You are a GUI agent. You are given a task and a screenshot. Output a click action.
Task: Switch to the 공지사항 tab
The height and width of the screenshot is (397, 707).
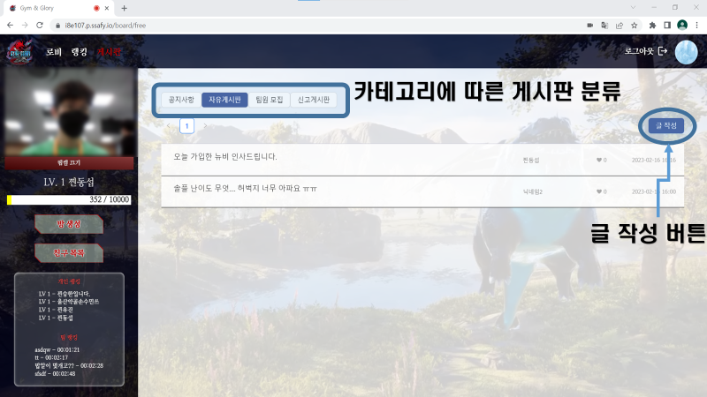tap(181, 100)
